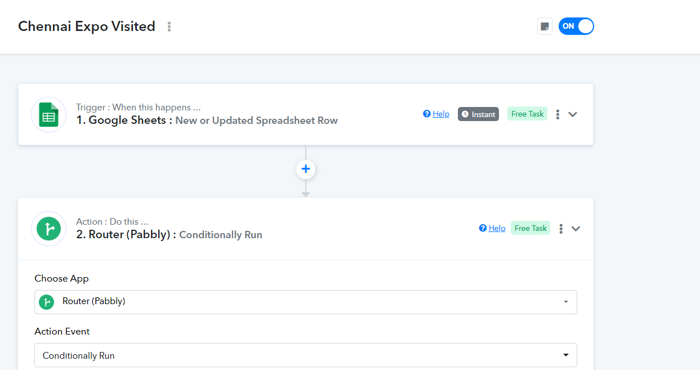This screenshot has width=700, height=370.
Task: Click the 'Conditionally Run' text in Router header
Action: [x=221, y=235]
